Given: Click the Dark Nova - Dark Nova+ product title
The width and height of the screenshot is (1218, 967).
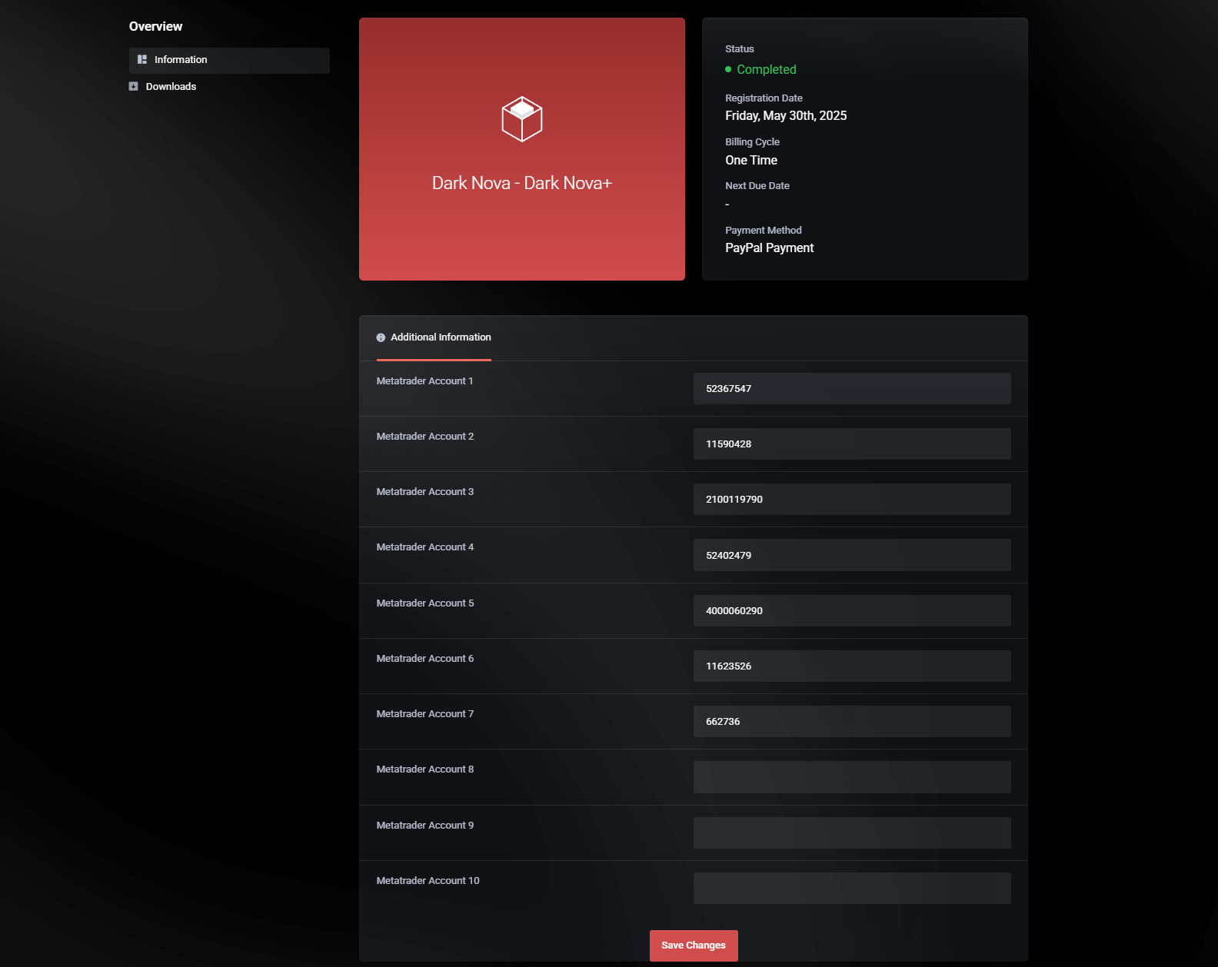Looking at the screenshot, I should click(x=521, y=183).
